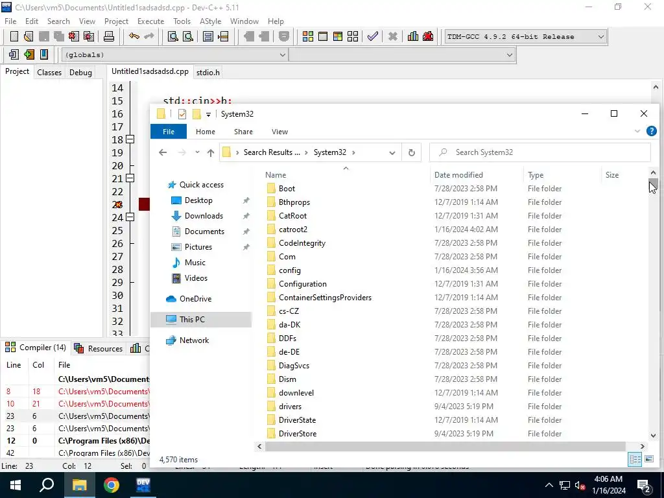
Task: Unpin Desktop using its pin icon
Action: (x=246, y=200)
